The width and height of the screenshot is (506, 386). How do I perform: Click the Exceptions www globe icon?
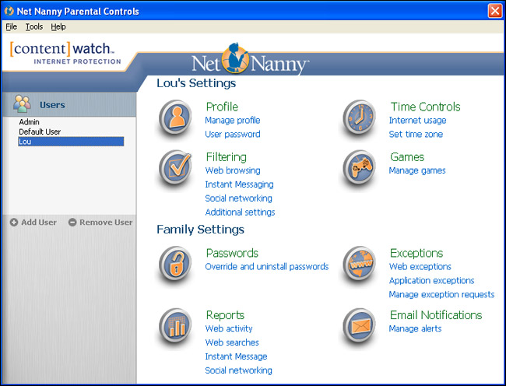coord(360,264)
